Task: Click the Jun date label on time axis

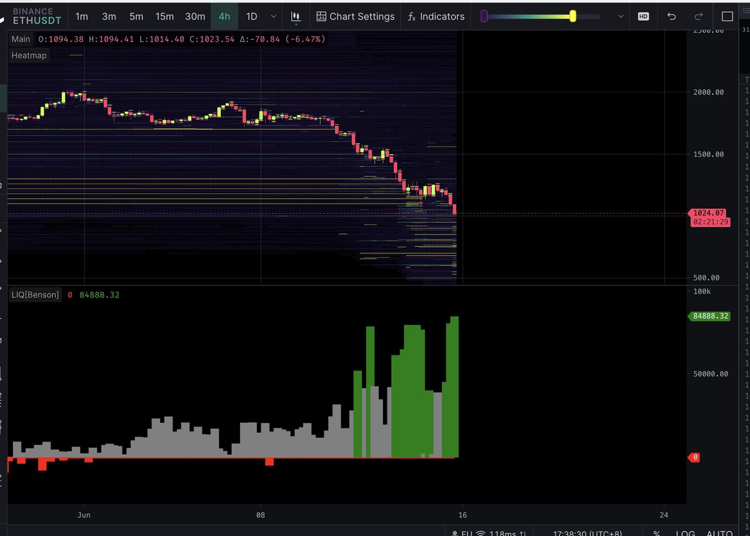Action: tap(84, 515)
